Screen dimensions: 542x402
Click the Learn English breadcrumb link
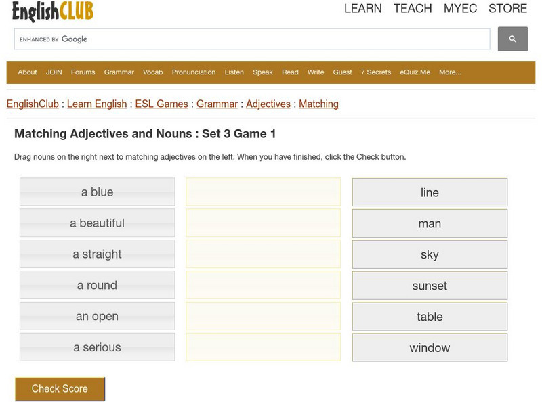[97, 104]
